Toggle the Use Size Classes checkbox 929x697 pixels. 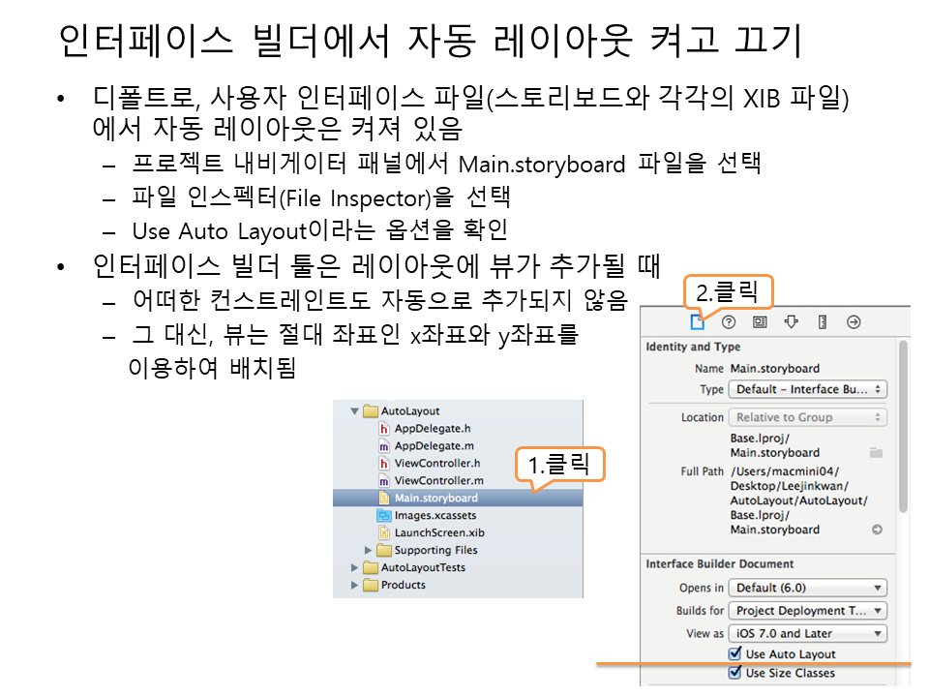pos(734,673)
